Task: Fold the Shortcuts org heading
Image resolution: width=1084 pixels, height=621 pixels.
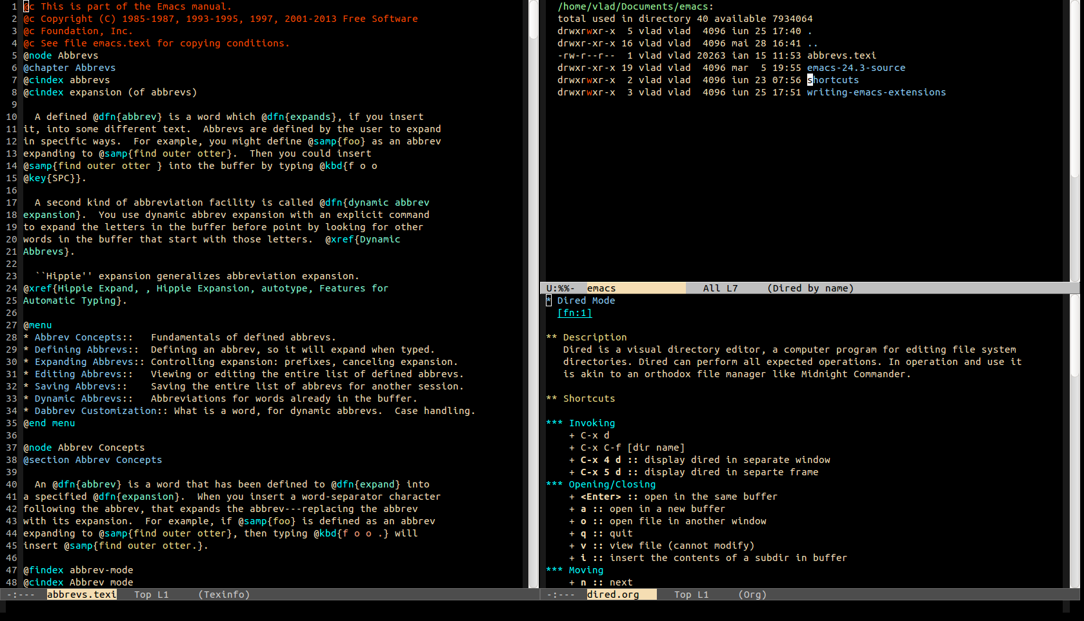Action: point(581,399)
